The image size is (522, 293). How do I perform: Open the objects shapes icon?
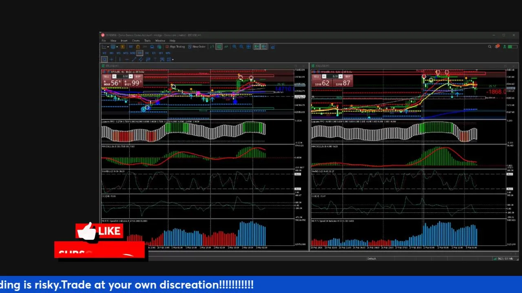pyautogui.click(x=169, y=59)
